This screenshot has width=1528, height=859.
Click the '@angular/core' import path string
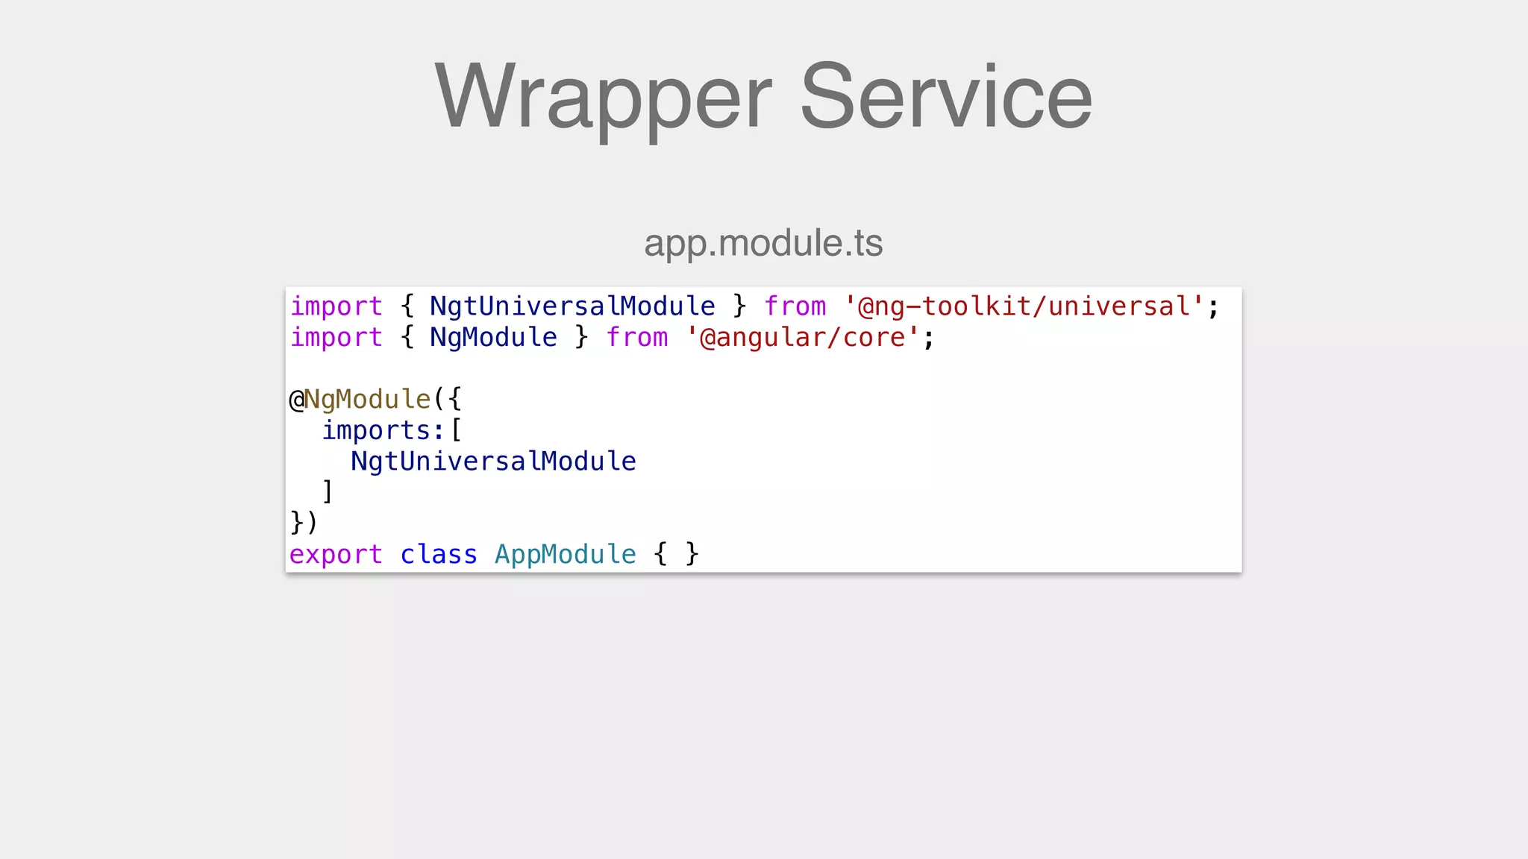coord(802,338)
